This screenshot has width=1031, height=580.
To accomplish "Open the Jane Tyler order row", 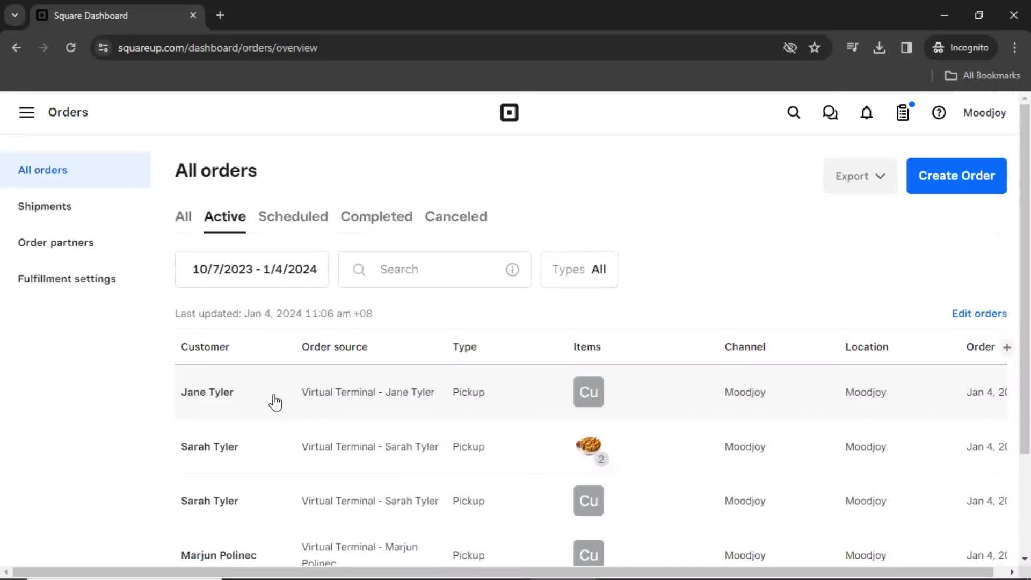I will pyautogui.click(x=591, y=392).
